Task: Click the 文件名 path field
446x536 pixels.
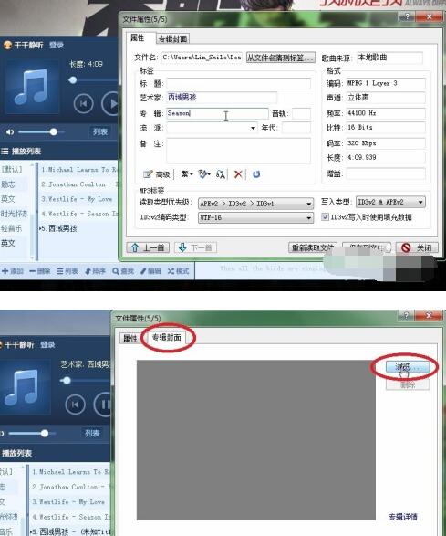Action: click(x=202, y=58)
